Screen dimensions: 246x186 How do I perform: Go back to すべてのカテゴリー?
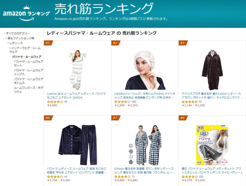[x=18, y=33]
